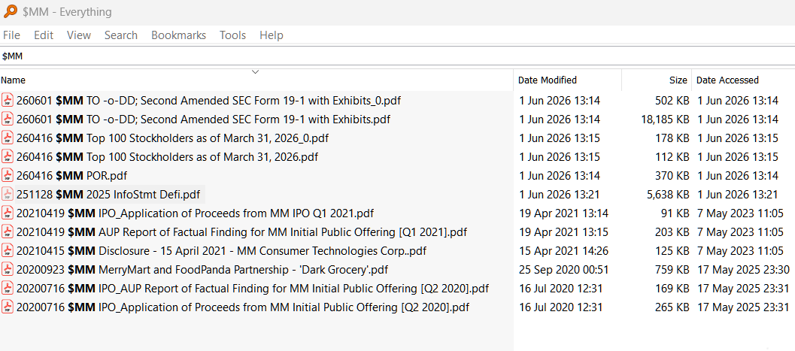This screenshot has height=351, width=795.
Task: Click the 265 KB size value
Action: coord(672,307)
